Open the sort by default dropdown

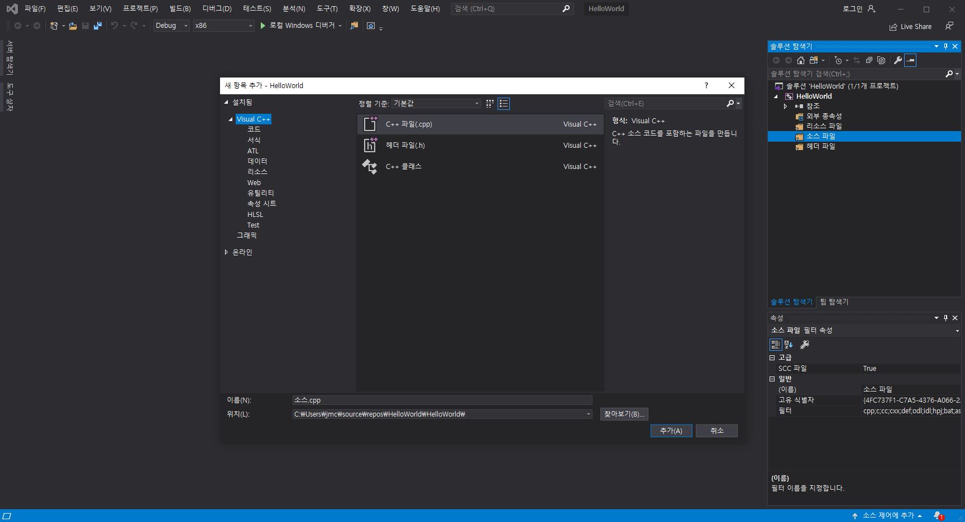click(436, 104)
